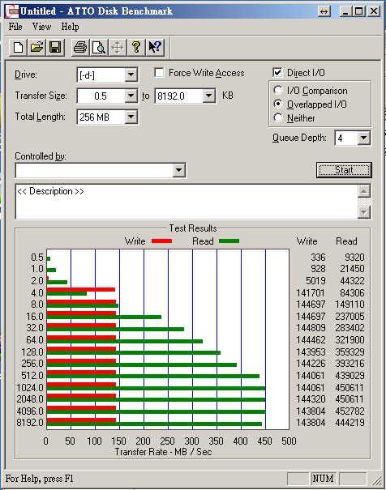Click the Test Results group title
The width and height of the screenshot is (386, 490).
coord(193,228)
